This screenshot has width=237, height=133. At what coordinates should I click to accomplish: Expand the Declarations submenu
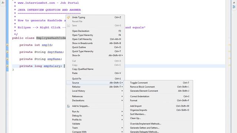coord(95,100)
